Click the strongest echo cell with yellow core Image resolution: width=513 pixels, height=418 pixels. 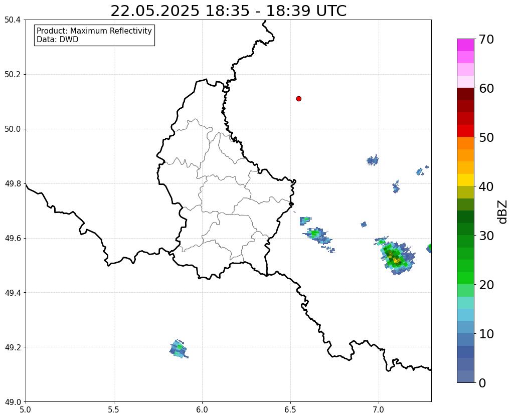[396, 258]
